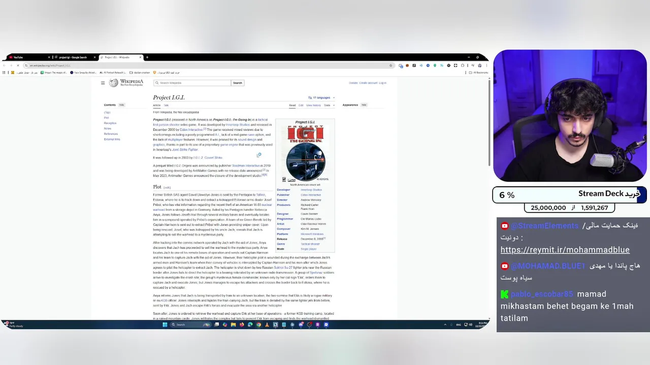Close the YouTube tab

click(x=50, y=57)
